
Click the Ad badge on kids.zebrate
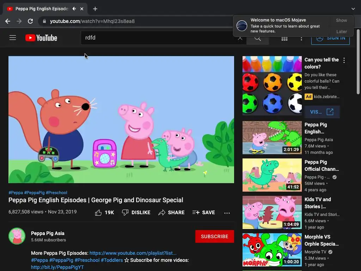[308, 97]
